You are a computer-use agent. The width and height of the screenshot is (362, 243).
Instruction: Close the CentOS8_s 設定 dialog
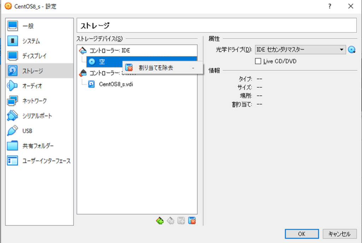pos(351,6)
